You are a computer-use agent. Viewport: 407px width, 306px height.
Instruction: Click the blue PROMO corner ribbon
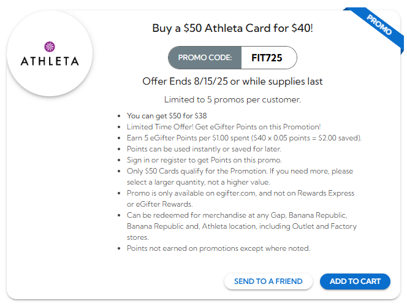click(x=380, y=25)
